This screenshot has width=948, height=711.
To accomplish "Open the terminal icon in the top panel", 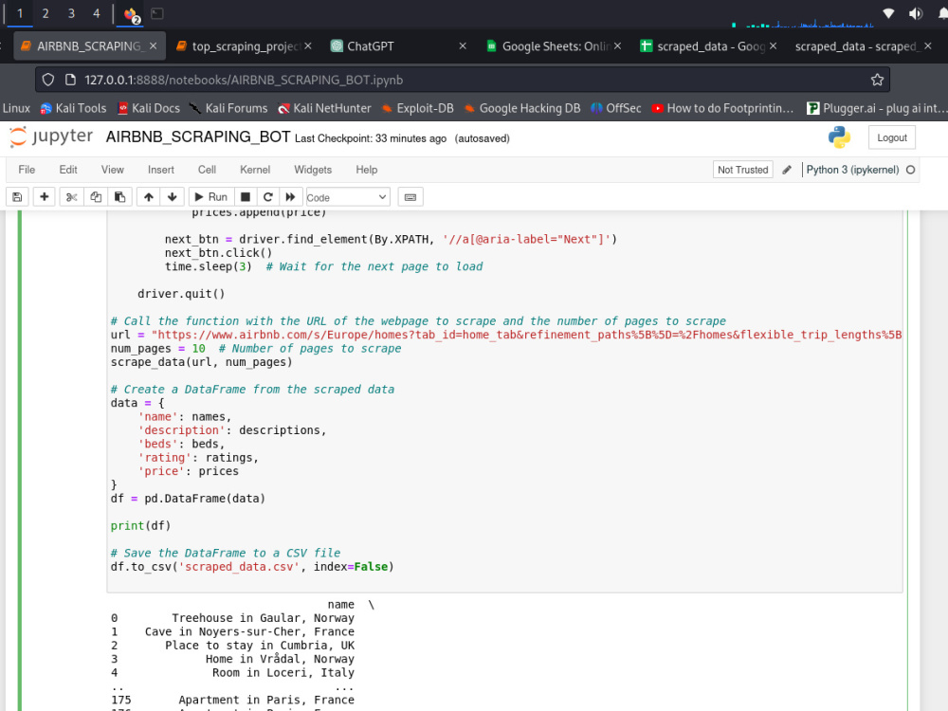I will 157,13.
